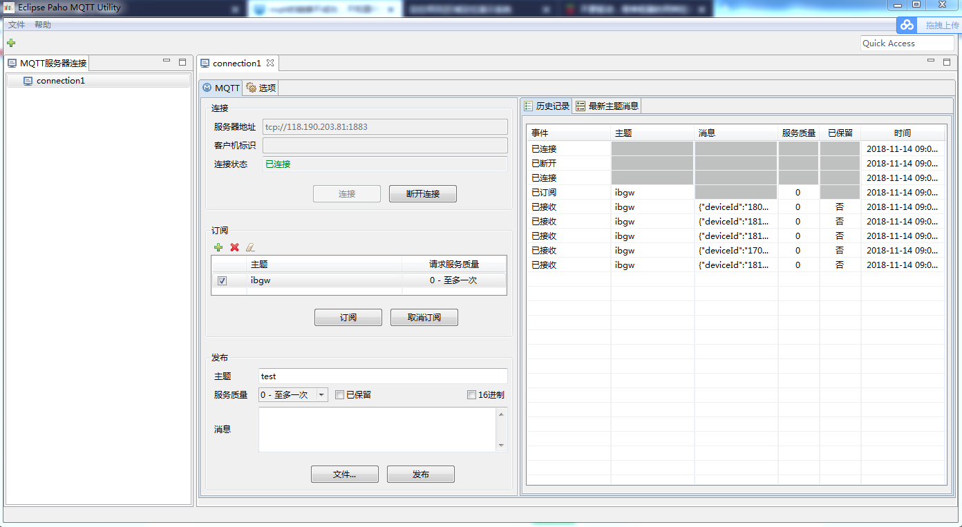
Task: Click the 消息 column header in history
Action: (x=736, y=133)
